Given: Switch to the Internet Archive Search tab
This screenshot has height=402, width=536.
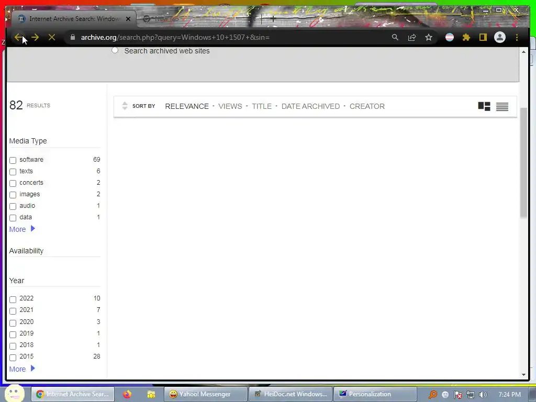Looking at the screenshot, I should click(x=74, y=19).
